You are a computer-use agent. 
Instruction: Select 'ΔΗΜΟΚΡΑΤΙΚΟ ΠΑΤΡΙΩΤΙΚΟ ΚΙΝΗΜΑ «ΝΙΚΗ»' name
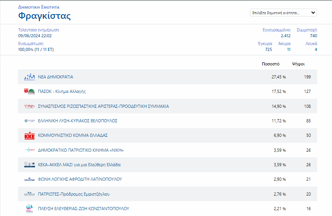pos(81,150)
